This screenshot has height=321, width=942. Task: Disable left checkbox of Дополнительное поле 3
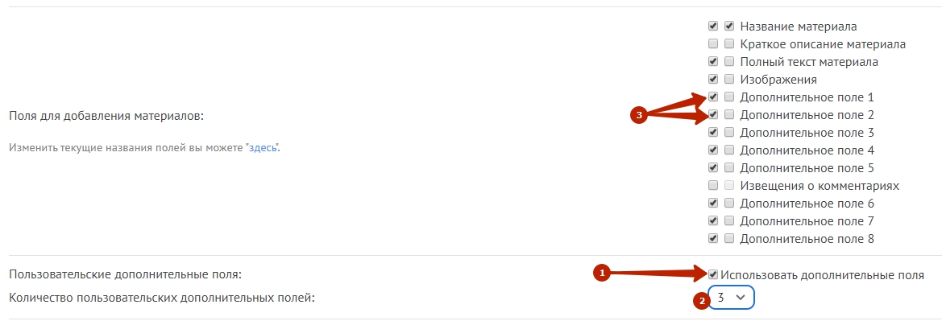coord(713,132)
